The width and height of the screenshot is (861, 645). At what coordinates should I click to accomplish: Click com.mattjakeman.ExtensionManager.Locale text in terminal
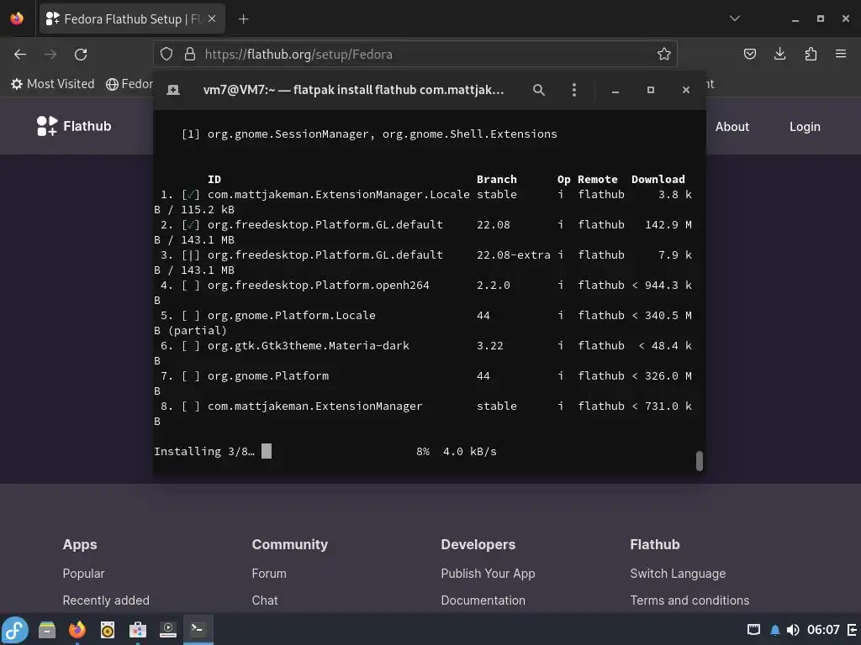click(338, 195)
